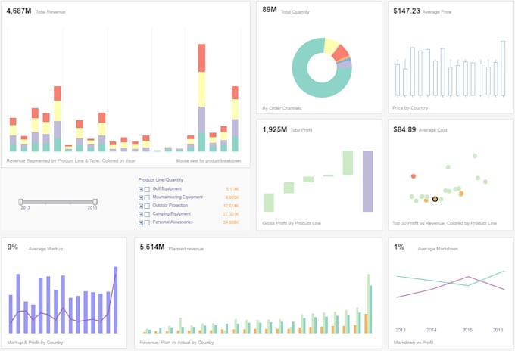
Task: Click the tall purple bar in Gross Profit chart
Action: [x=367, y=181]
